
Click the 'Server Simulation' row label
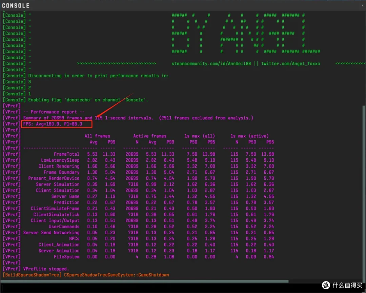coord(58,184)
